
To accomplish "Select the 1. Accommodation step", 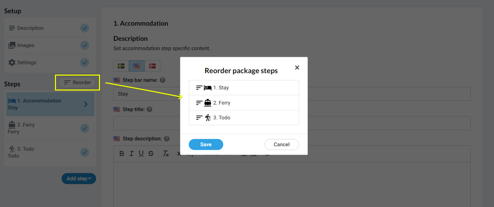I will (x=50, y=104).
